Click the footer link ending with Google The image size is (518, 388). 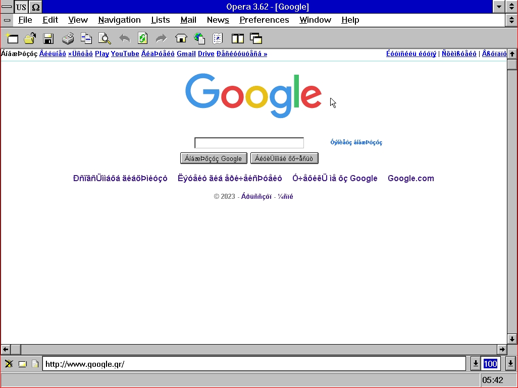click(335, 178)
